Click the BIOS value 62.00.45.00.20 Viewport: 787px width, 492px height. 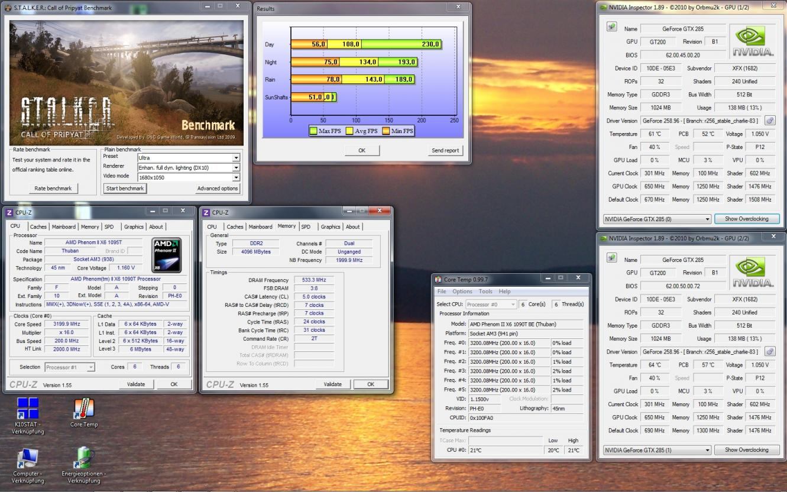click(683, 55)
